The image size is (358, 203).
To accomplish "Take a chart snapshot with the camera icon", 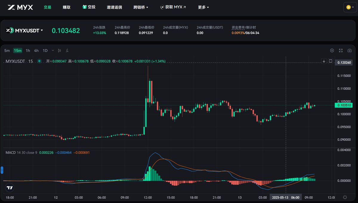I will (x=349, y=51).
